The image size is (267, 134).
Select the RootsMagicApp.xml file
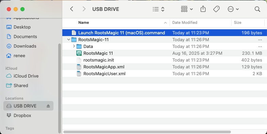click(104, 67)
